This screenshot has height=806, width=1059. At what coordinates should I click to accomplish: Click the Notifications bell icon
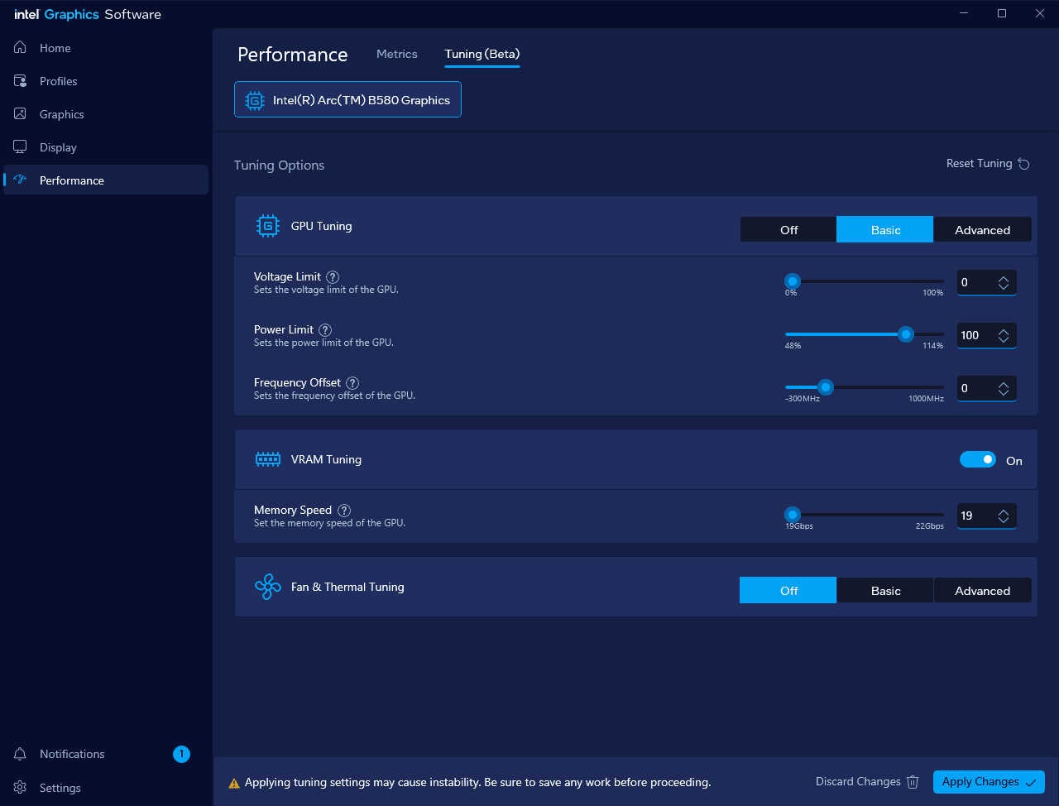pyautogui.click(x=20, y=754)
